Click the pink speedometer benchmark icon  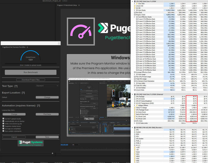point(81,31)
